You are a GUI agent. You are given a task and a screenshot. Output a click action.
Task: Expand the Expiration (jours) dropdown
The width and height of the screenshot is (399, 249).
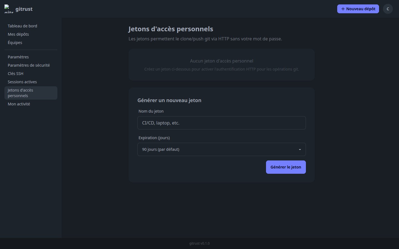click(x=221, y=149)
